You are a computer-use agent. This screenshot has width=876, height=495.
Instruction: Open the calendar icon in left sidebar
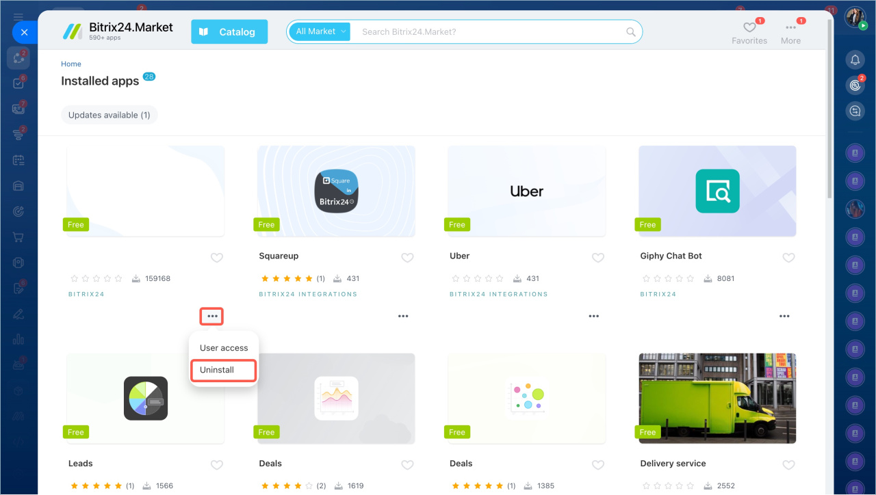click(19, 161)
